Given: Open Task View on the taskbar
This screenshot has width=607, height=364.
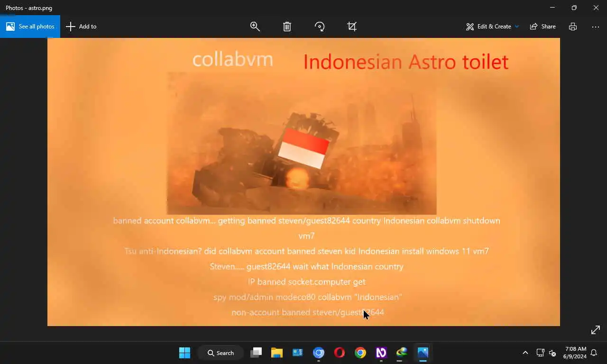Looking at the screenshot, I should 256,353.
